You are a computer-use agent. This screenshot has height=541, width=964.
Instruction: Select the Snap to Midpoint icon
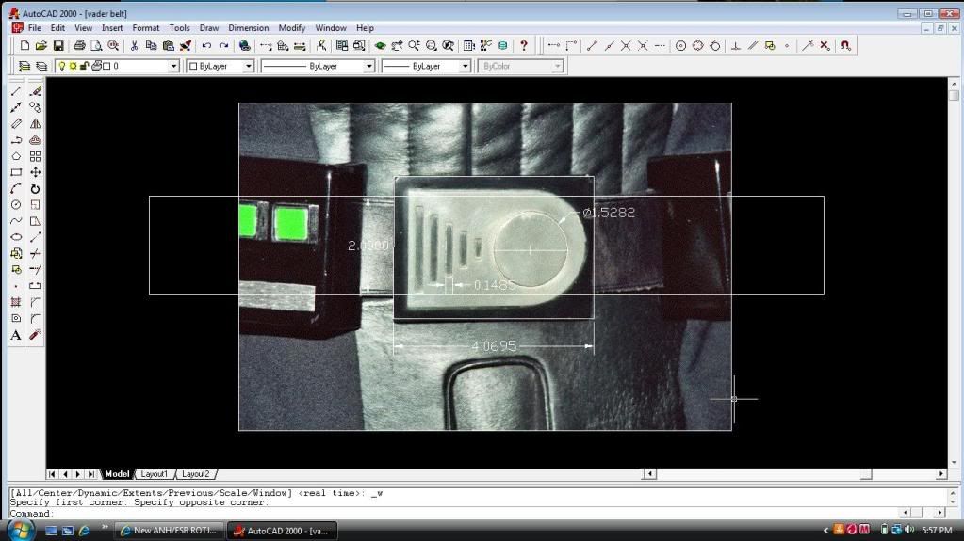pyautogui.click(x=610, y=45)
